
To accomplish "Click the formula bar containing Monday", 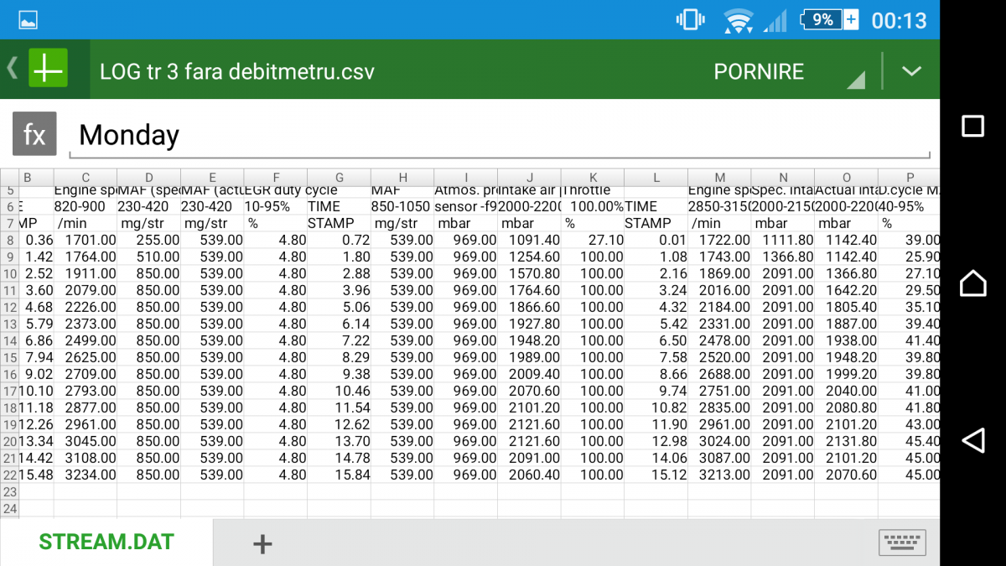I will pyautogui.click(x=499, y=135).
